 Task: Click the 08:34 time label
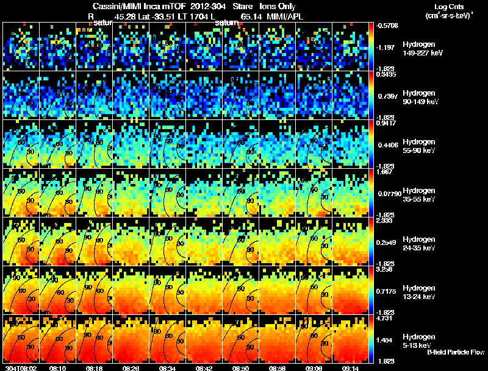167,369
